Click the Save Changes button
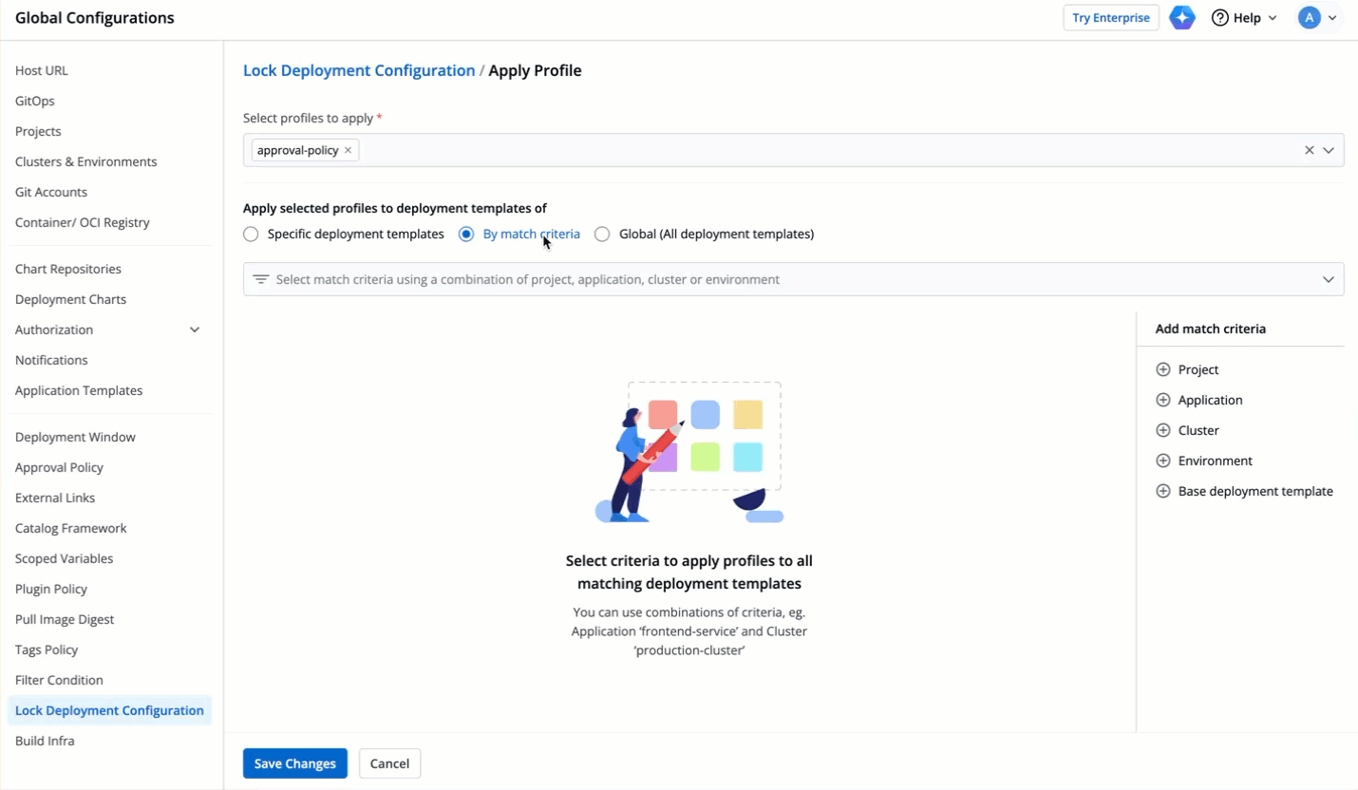Image resolution: width=1358 pixels, height=790 pixels. click(x=294, y=763)
